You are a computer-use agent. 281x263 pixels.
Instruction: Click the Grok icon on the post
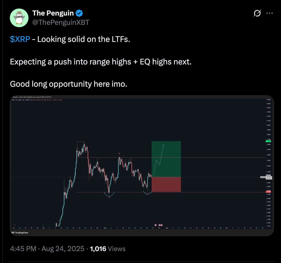pos(257,13)
